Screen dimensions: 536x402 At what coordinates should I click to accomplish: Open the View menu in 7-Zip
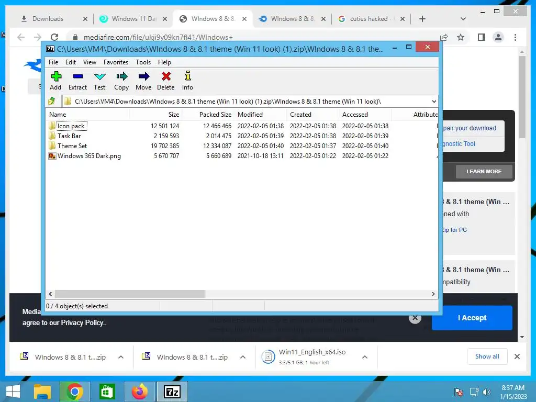click(90, 62)
